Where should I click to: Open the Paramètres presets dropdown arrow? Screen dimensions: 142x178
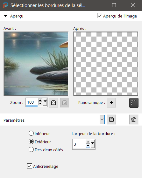(102, 120)
